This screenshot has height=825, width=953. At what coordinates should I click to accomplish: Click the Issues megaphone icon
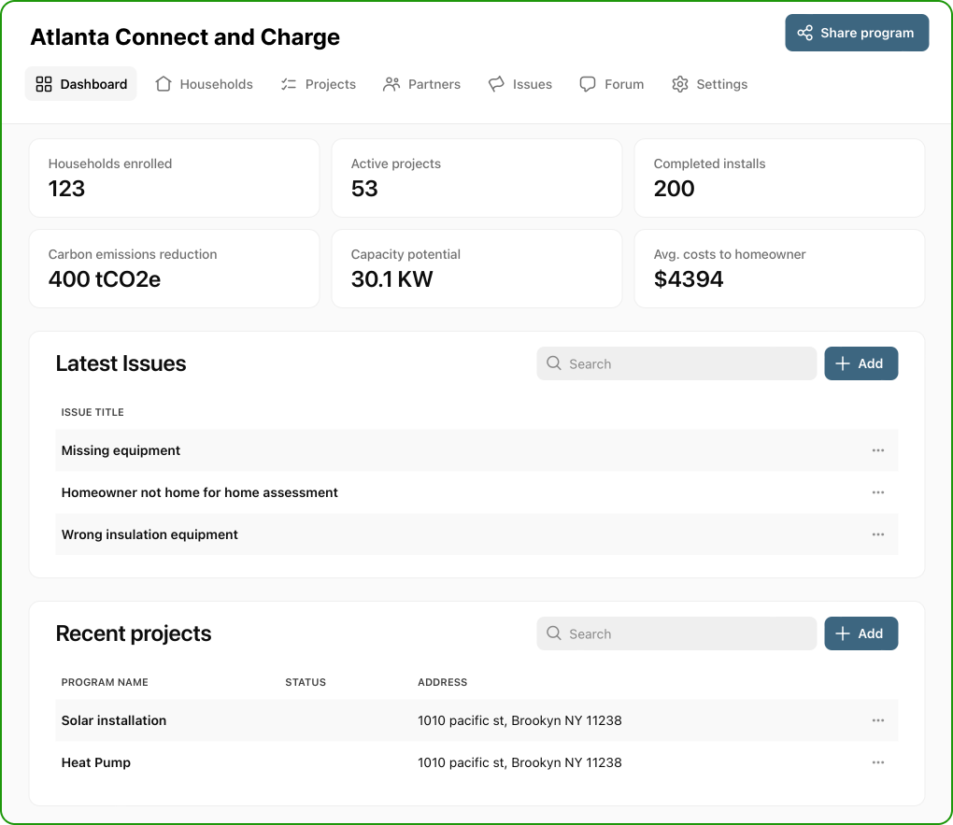pyautogui.click(x=496, y=84)
